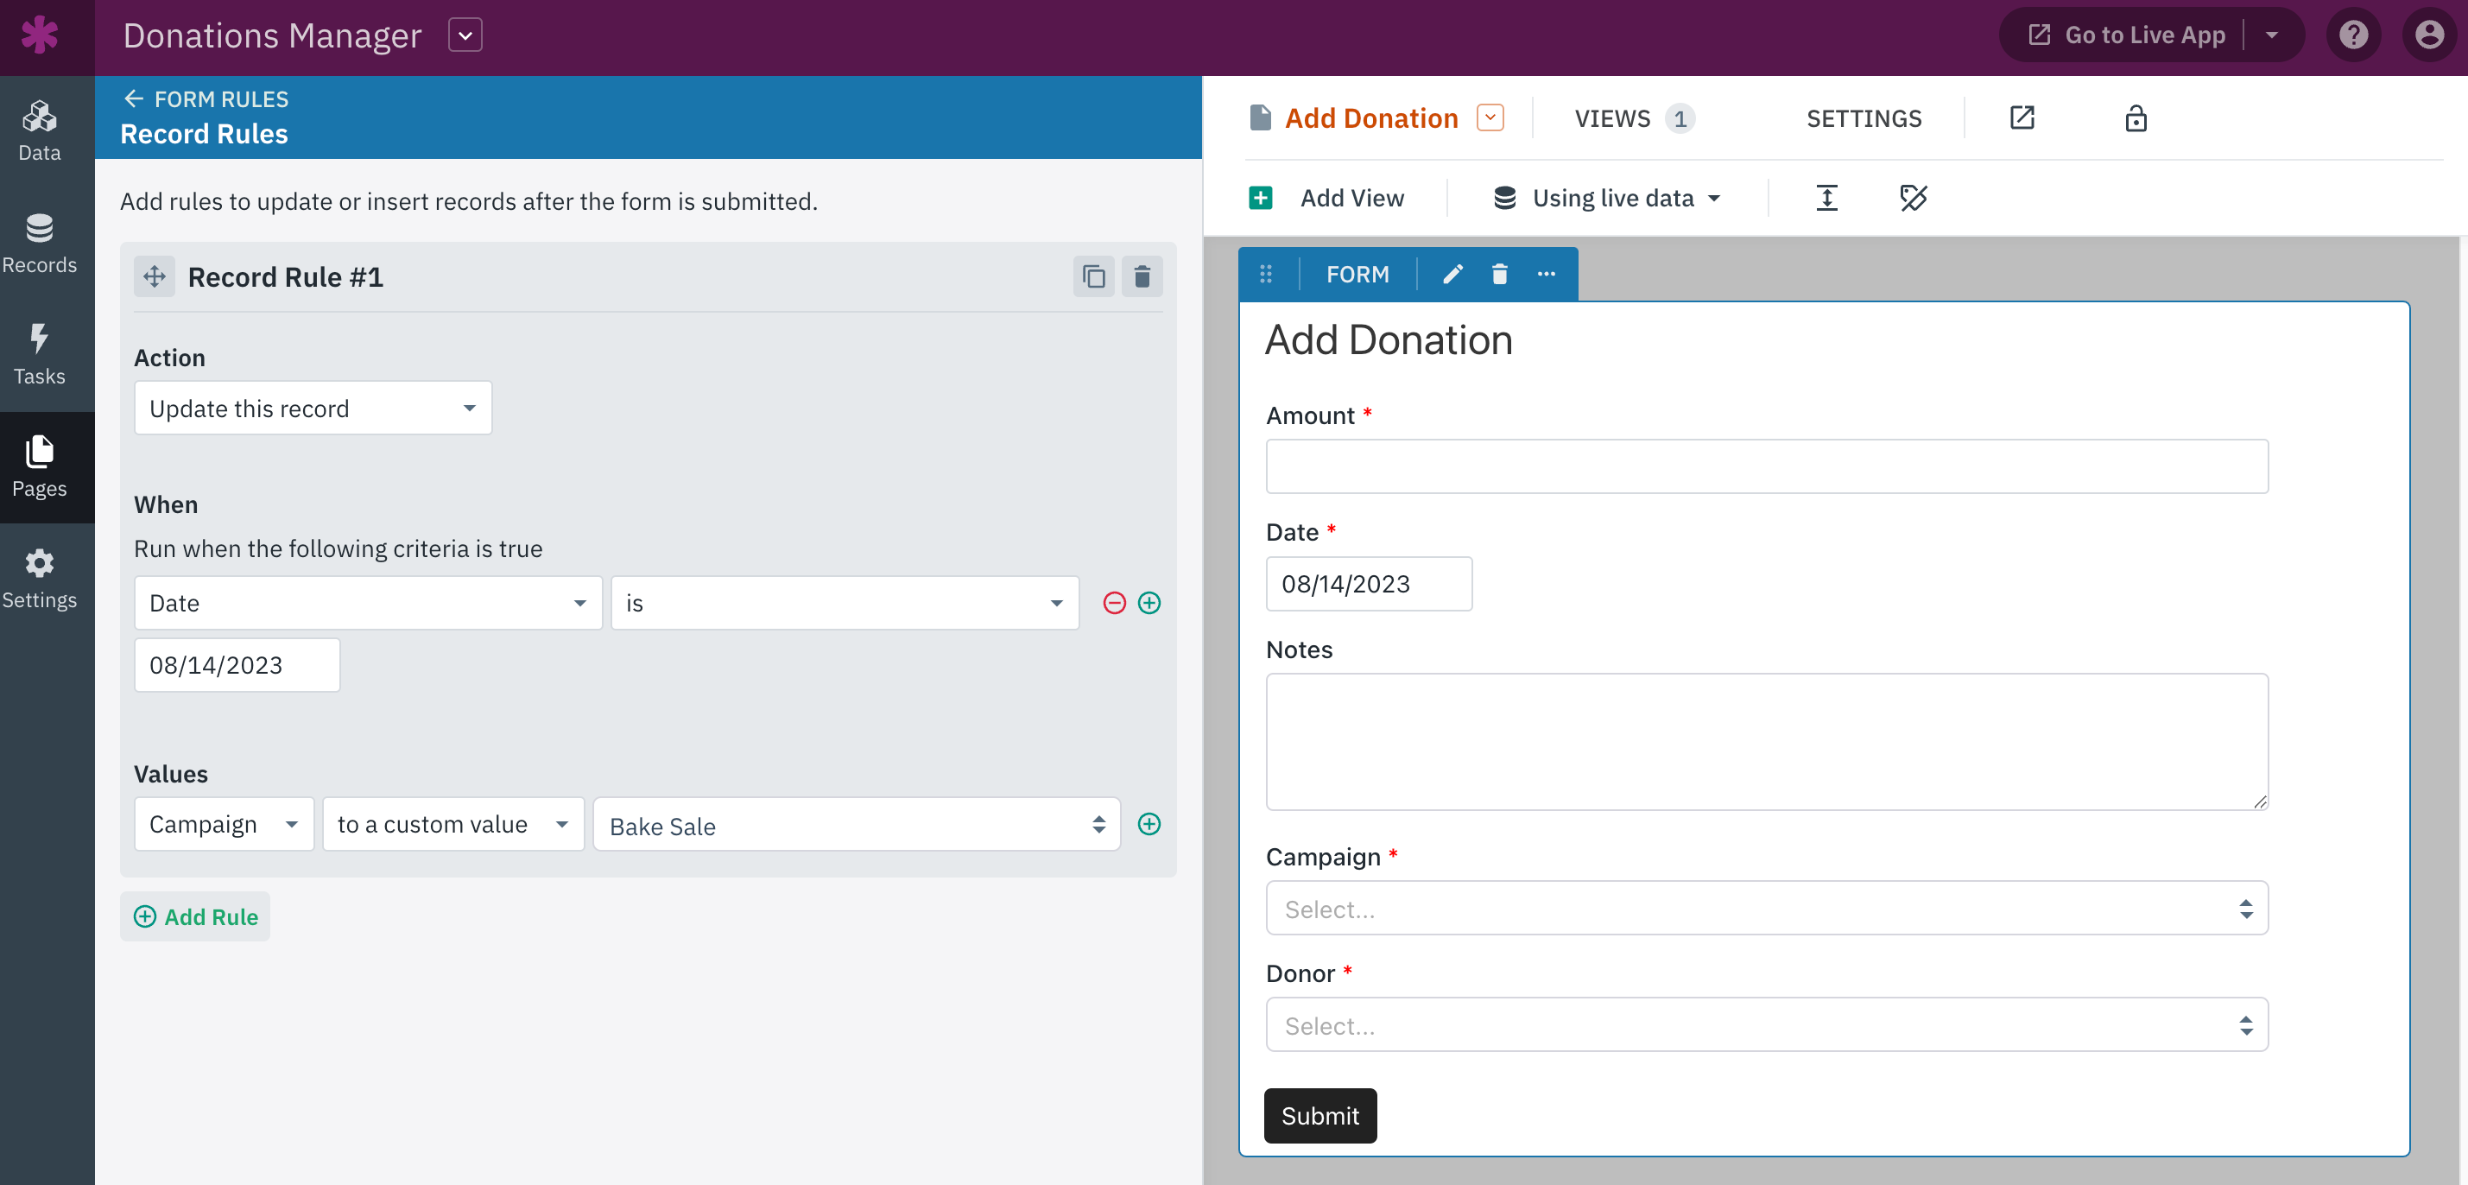Open the Tasks section in sidebar
Viewport: 2468px width, 1185px height.
pyautogui.click(x=39, y=355)
